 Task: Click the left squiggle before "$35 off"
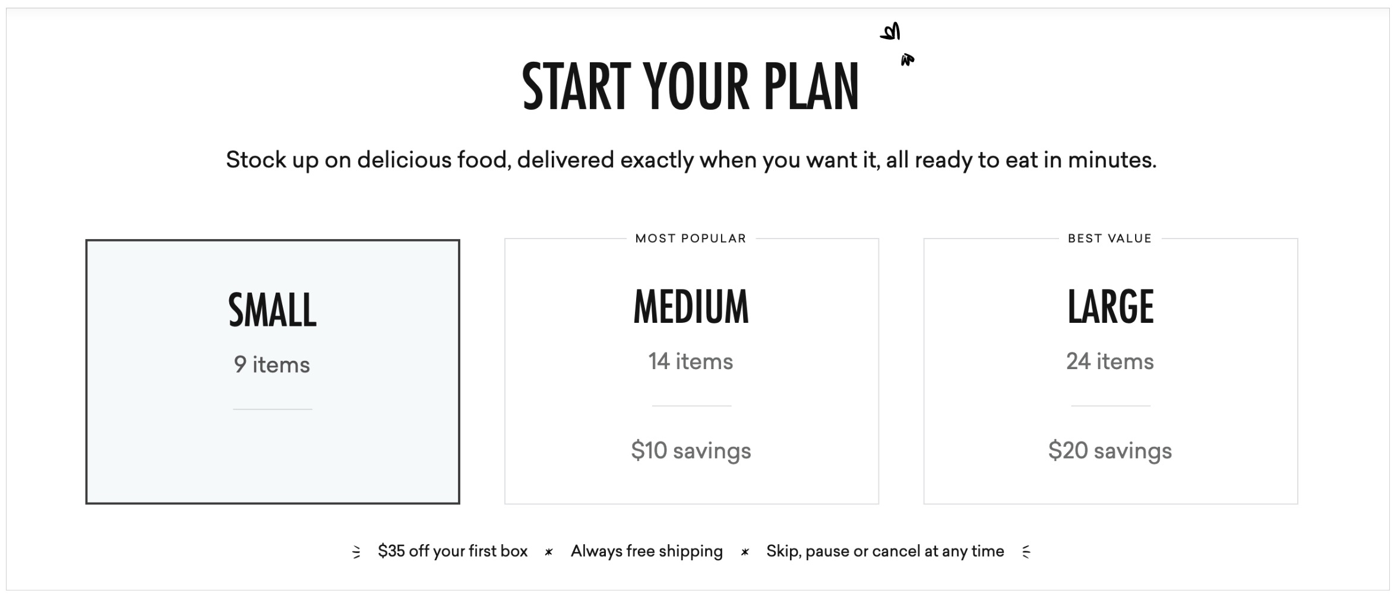356,552
